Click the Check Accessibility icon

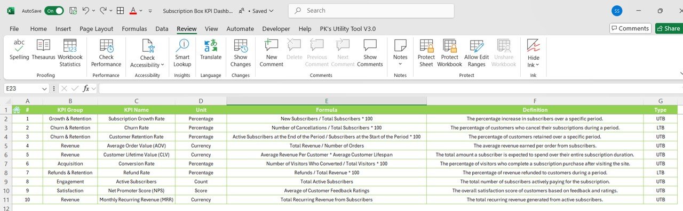148,46
